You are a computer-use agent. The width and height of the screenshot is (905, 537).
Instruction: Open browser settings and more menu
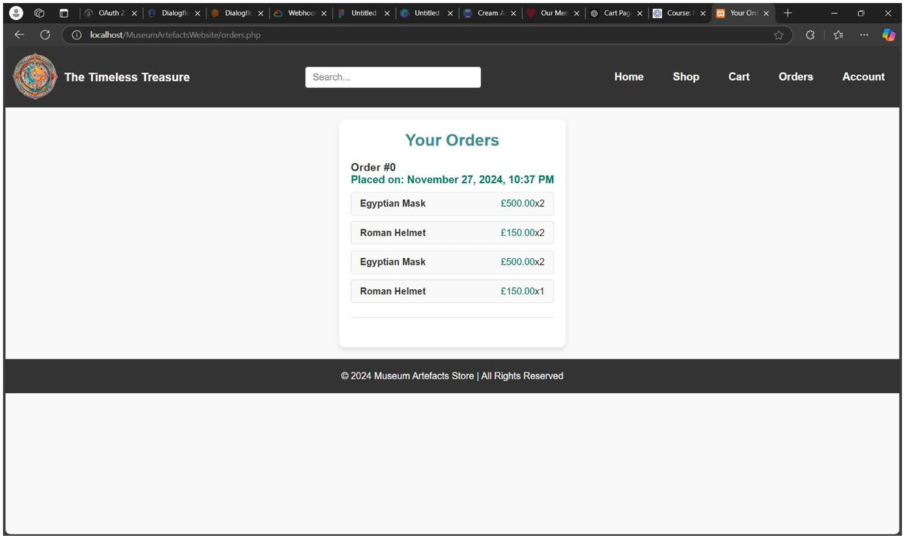[864, 35]
